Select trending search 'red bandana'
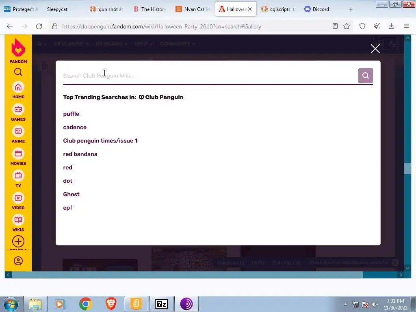 80,154
